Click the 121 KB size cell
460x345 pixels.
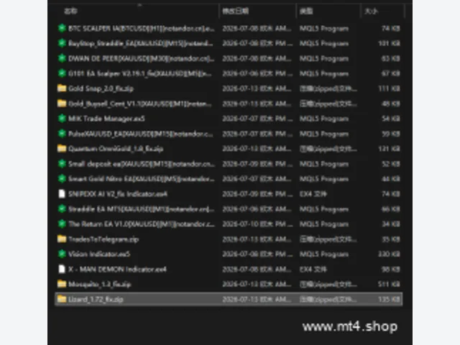pyautogui.click(x=389, y=149)
